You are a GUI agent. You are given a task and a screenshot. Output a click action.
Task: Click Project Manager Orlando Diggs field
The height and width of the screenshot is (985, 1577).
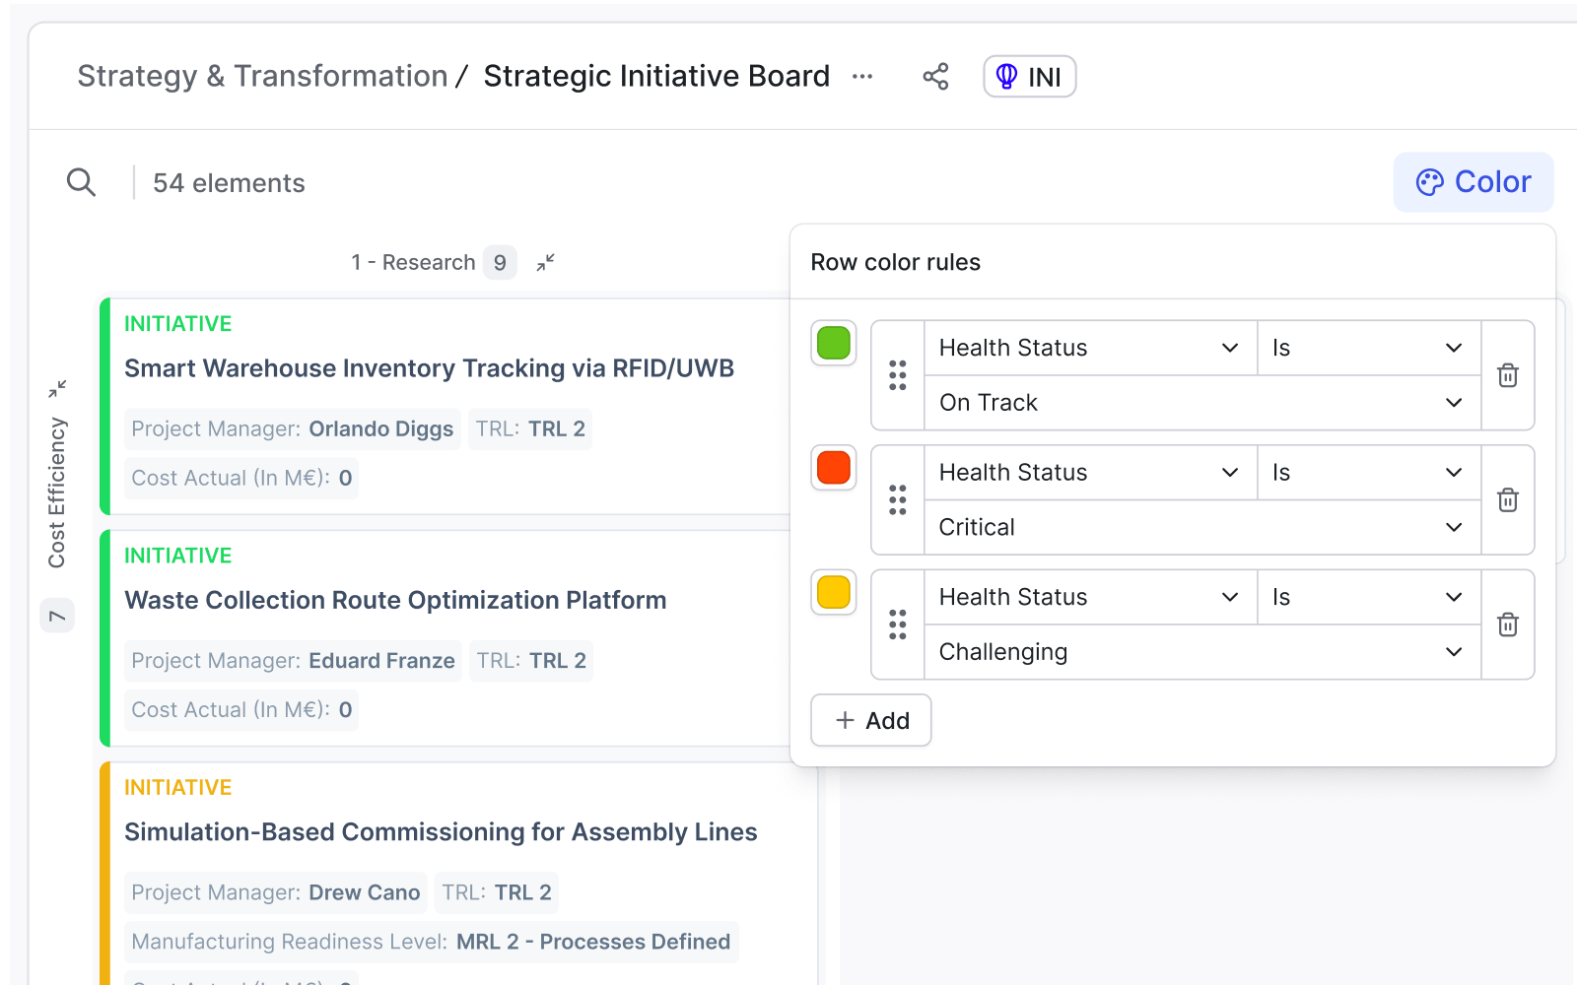click(x=293, y=429)
